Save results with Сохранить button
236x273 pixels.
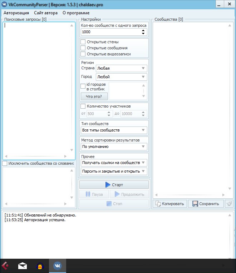tap(206, 204)
